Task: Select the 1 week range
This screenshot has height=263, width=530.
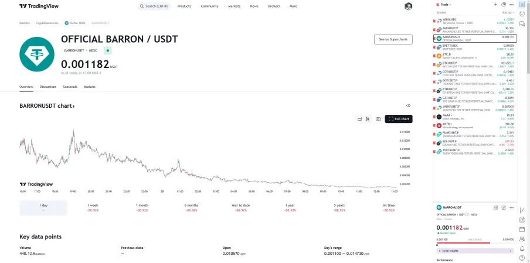Action: [93, 207]
